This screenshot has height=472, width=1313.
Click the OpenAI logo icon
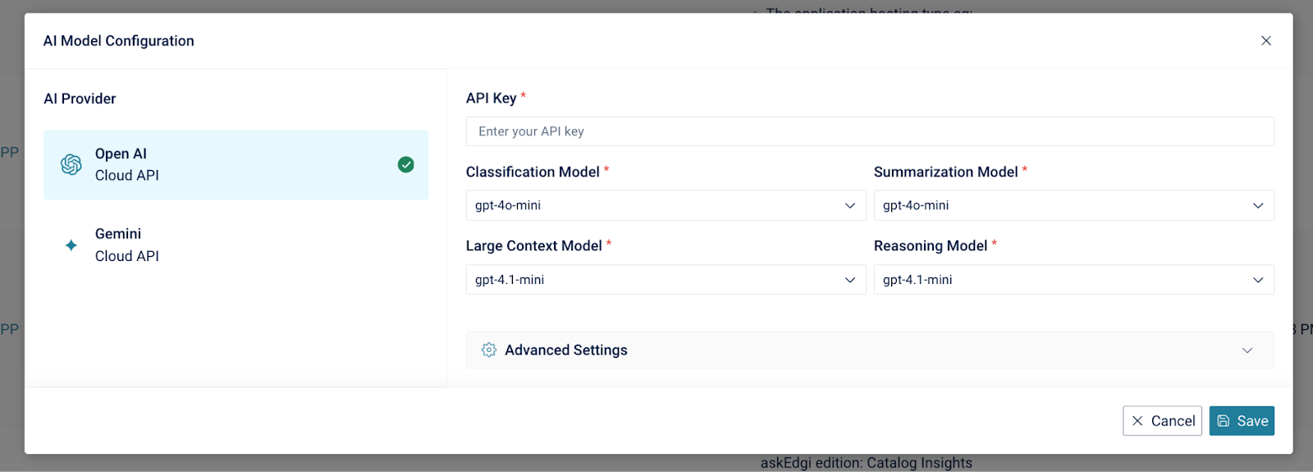tap(71, 164)
